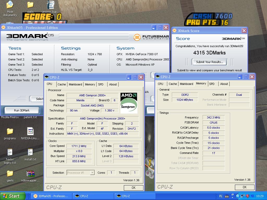This screenshot has height=200, width=267.
Task: Click the Level 2 128 KBytes field
Action: (x=126, y=156)
